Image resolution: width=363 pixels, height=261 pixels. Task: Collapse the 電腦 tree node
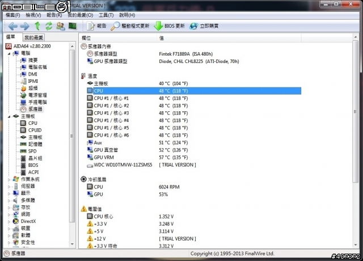click(9, 53)
